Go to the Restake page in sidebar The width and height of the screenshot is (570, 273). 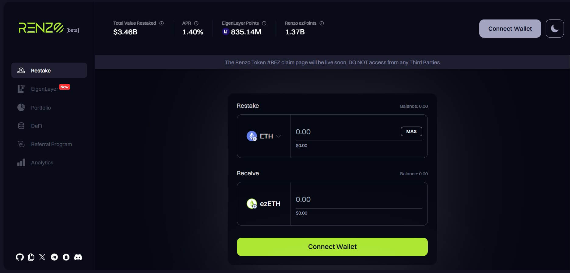(x=49, y=70)
